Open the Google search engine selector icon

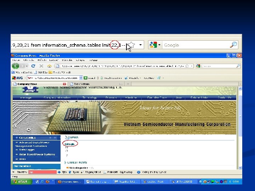pos(198,66)
